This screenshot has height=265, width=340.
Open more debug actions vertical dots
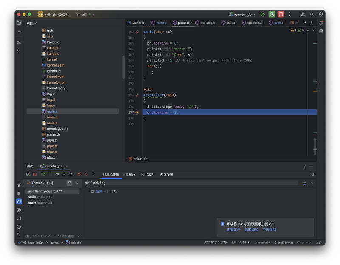93,174
